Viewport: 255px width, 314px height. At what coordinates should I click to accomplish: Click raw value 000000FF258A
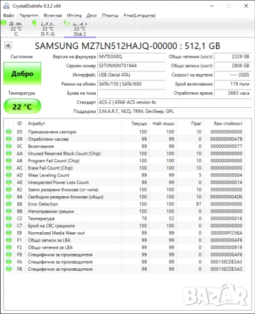226,233
